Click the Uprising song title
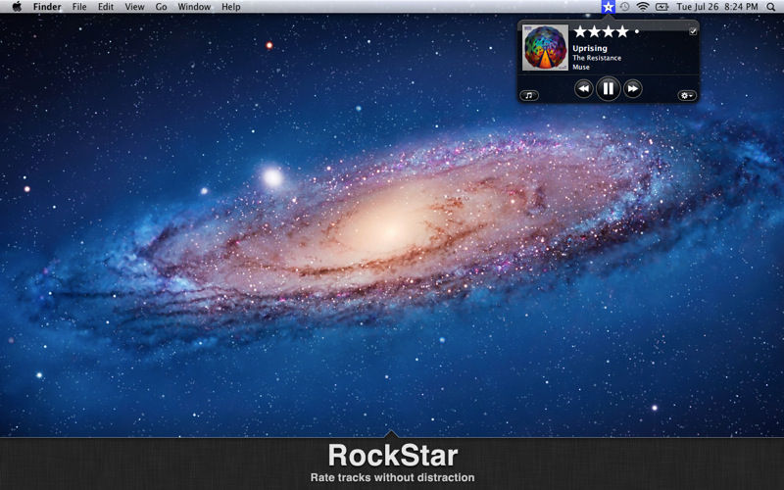Viewport: 784px width, 490px height. pos(590,48)
